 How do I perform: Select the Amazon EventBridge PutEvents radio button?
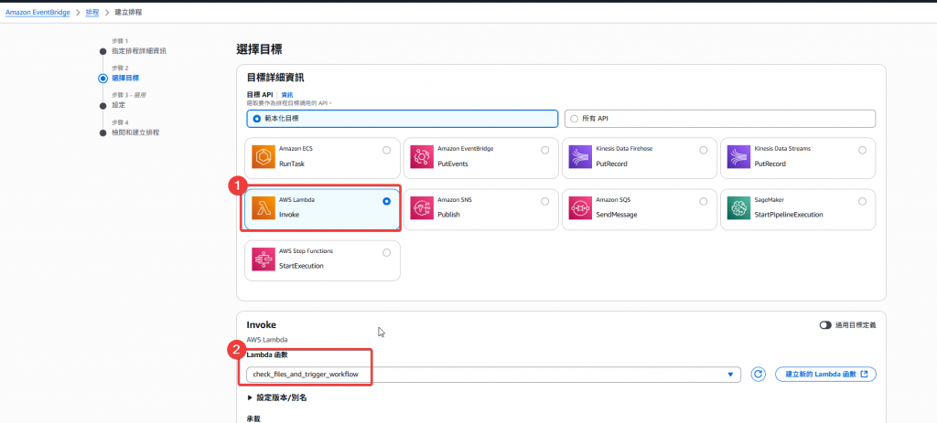point(545,151)
